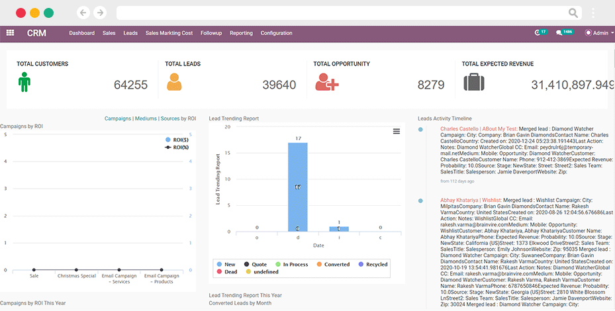Open the Followup menu

[x=211, y=33]
